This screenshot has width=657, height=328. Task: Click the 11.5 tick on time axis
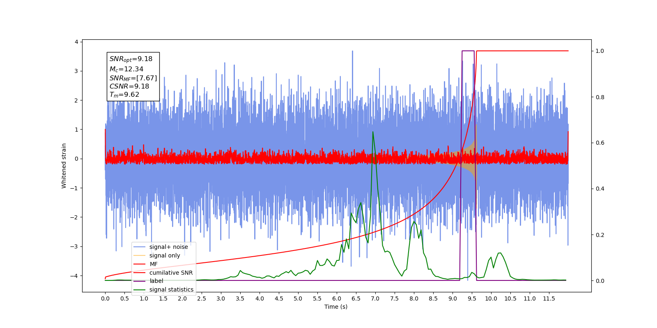(549, 298)
